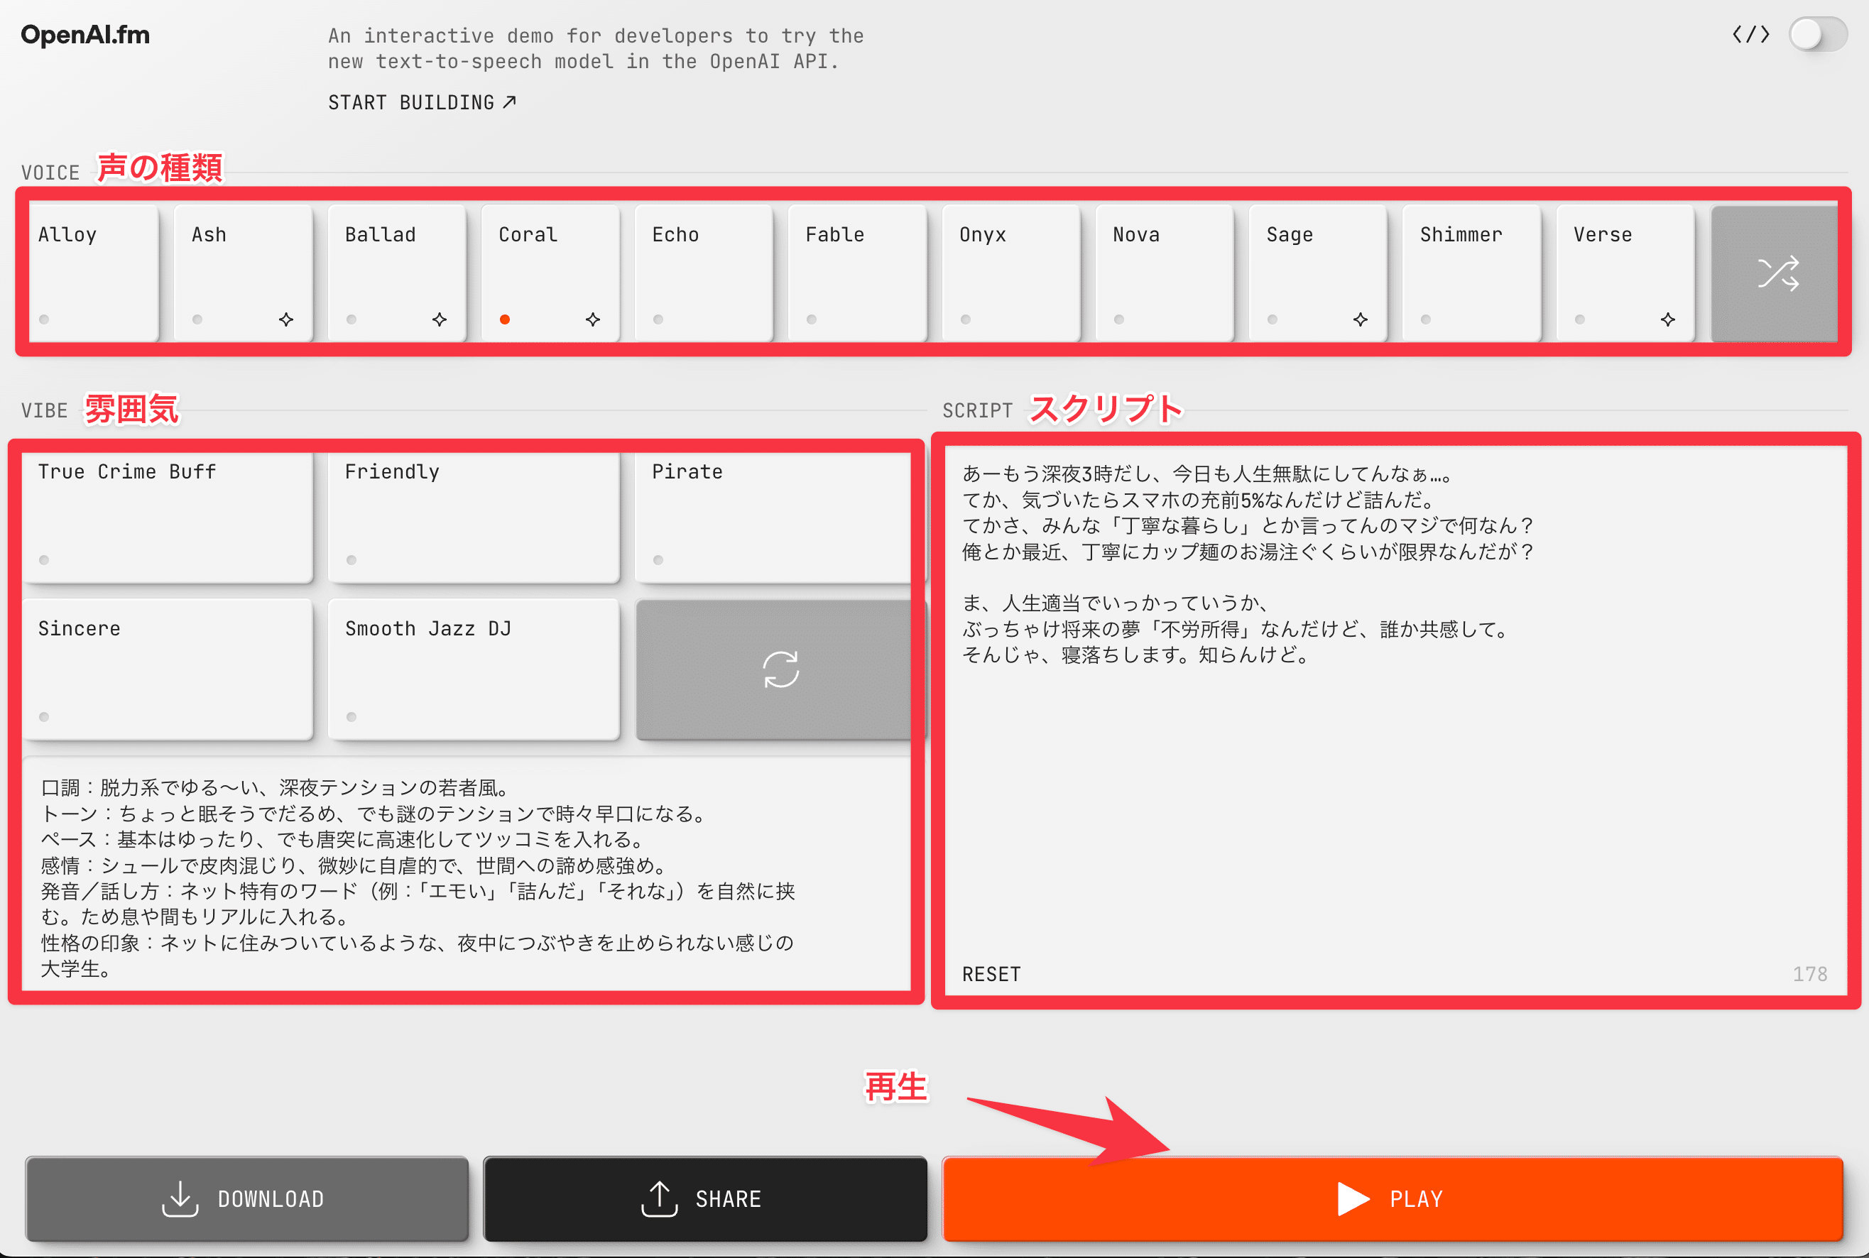
Task: Open the START BUILDING link
Action: coord(421,103)
